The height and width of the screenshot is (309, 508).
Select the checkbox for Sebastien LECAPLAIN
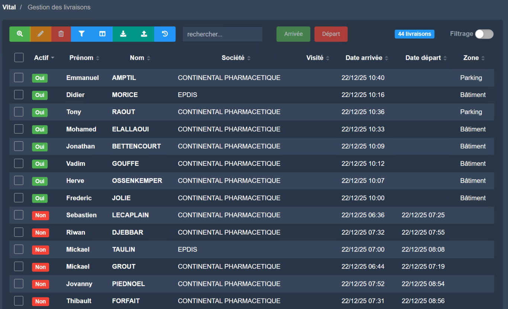[19, 215]
